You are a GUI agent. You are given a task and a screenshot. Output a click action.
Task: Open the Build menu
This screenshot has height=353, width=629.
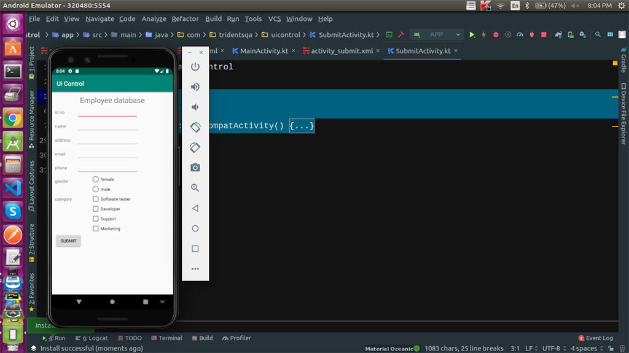[213, 19]
